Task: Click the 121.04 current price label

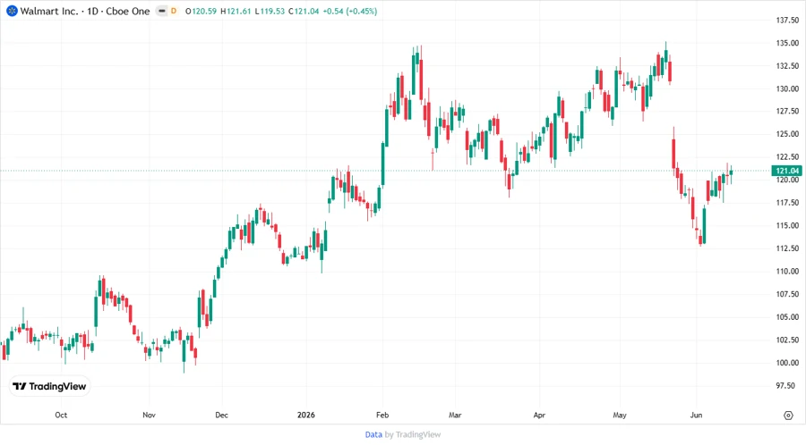Action: point(787,171)
